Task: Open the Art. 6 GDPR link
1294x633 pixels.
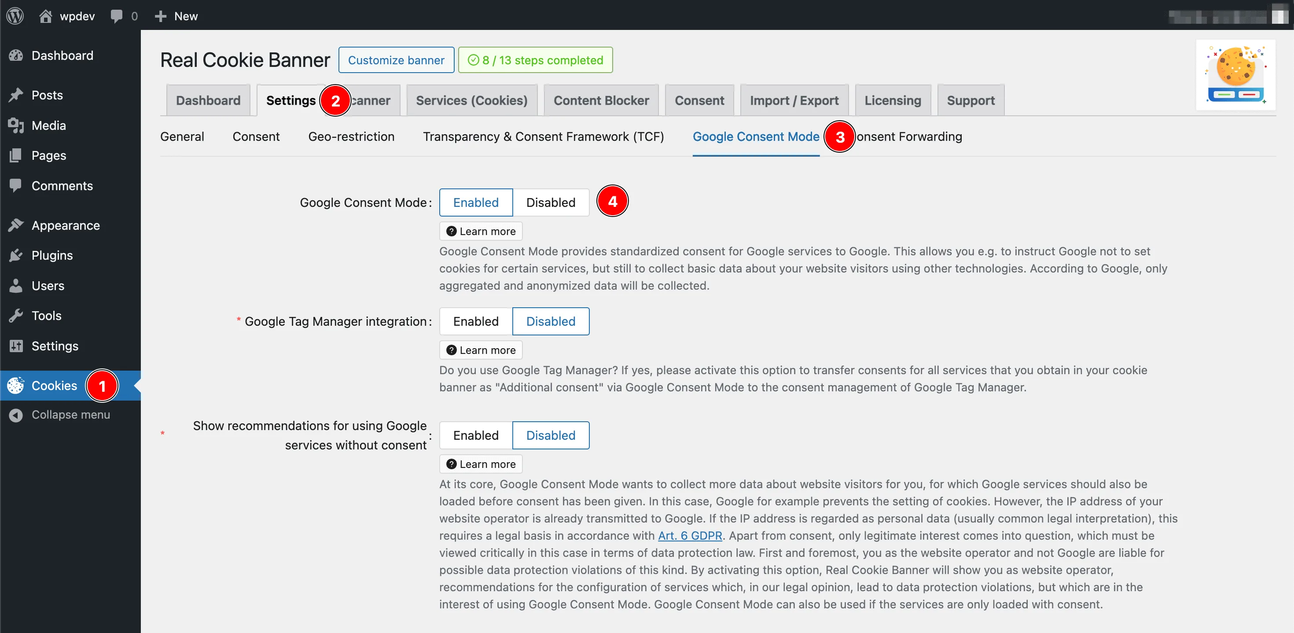Action: click(x=689, y=536)
